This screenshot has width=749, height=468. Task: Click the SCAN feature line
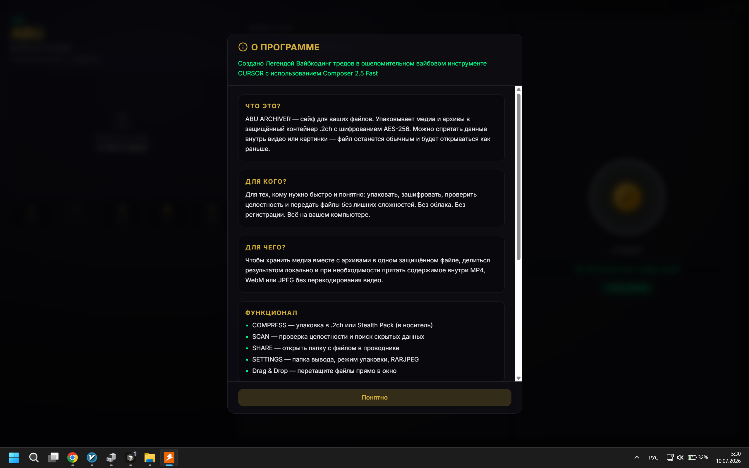(x=338, y=337)
